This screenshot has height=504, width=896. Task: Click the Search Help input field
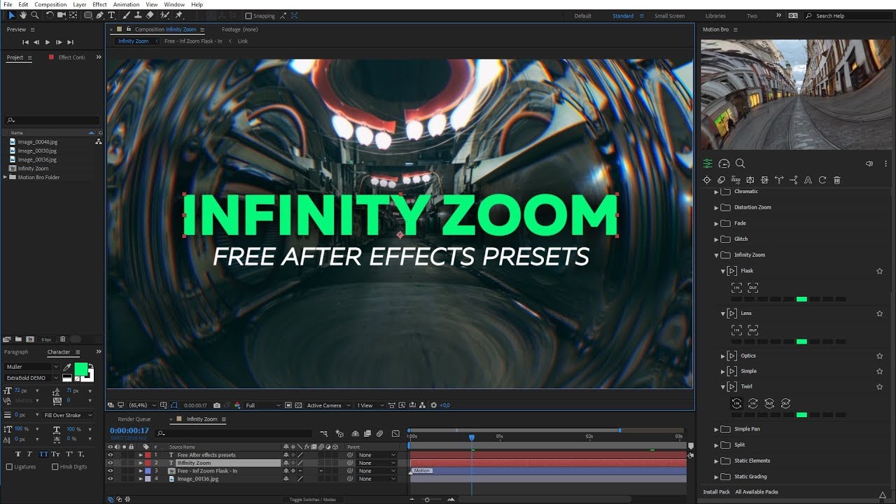[x=846, y=15]
